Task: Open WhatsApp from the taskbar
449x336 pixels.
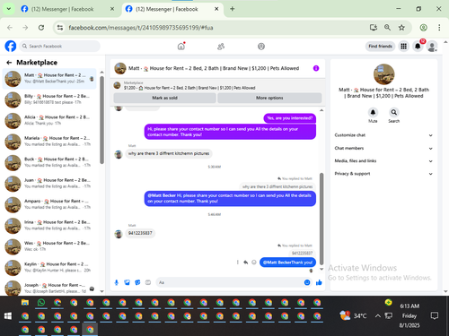Action: tap(41, 303)
